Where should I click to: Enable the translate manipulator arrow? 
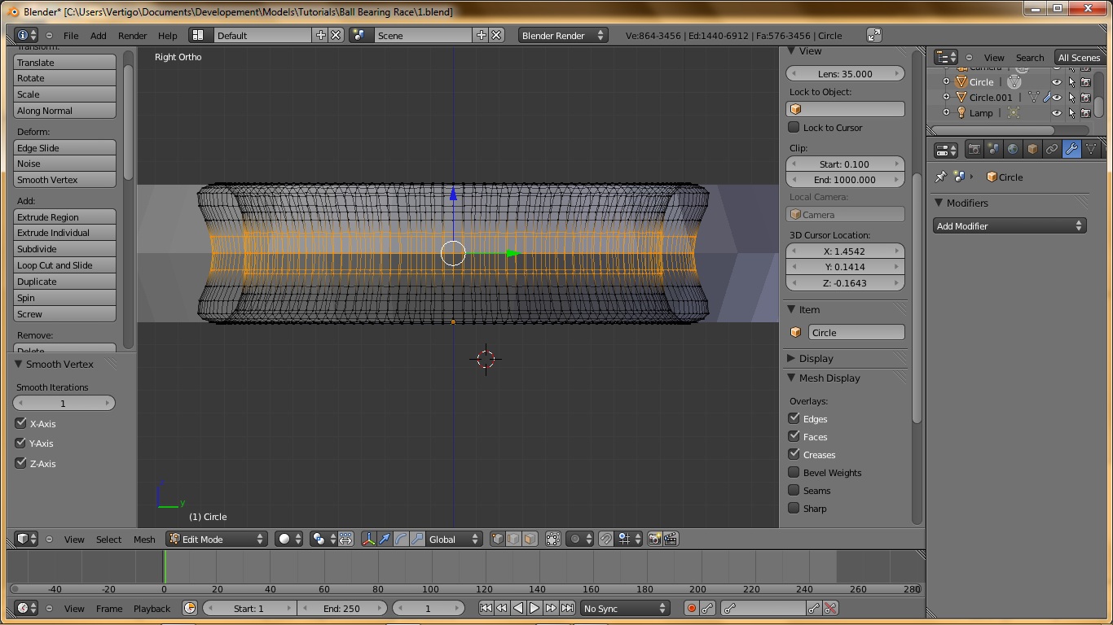coord(385,539)
